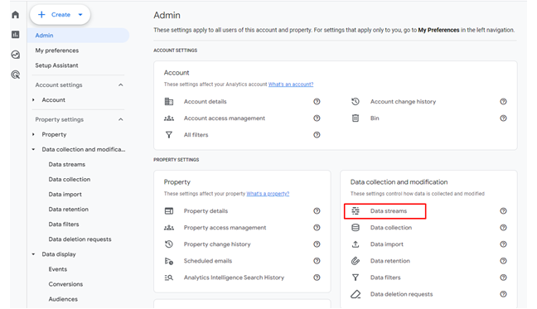The height and width of the screenshot is (309, 537).
Task: Click Analytics Intelligence Search History icon
Action: tap(169, 278)
